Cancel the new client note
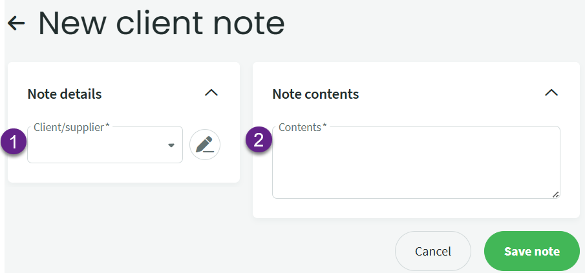The height and width of the screenshot is (273, 585). point(433,251)
